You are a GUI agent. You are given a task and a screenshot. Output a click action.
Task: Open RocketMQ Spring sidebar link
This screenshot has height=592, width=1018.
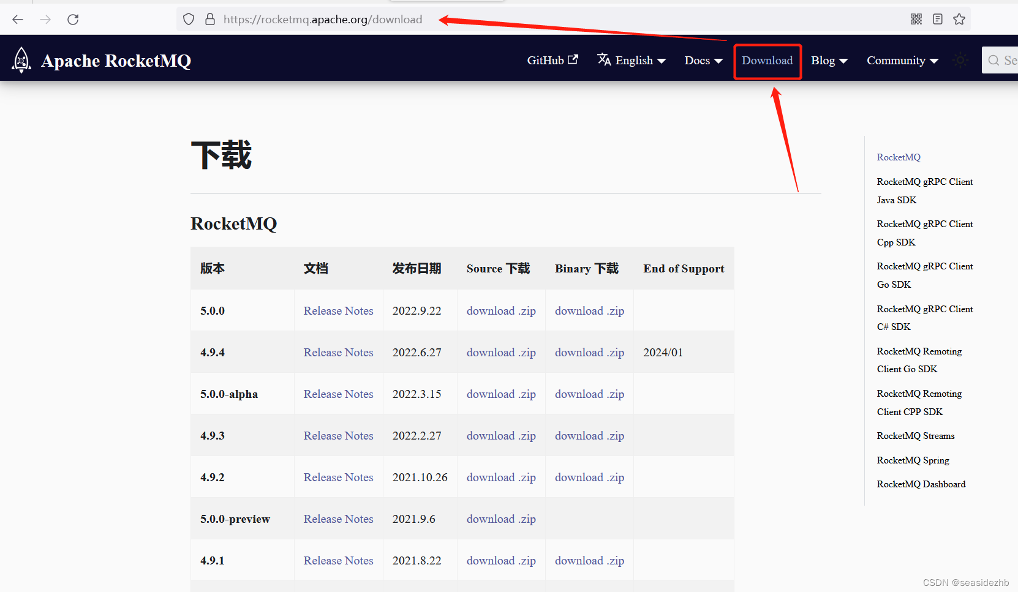click(x=913, y=460)
